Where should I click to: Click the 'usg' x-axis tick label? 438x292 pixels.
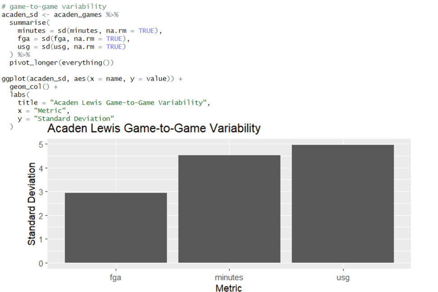pos(343,278)
